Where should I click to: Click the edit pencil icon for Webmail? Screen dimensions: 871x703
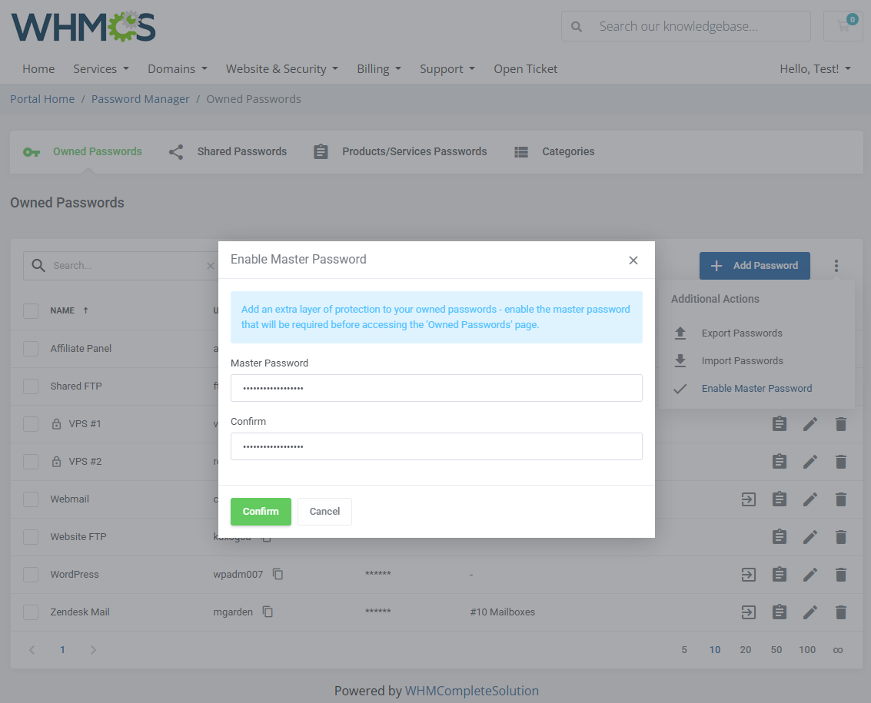[809, 499]
